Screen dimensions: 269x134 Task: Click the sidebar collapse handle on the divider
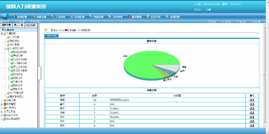coord(40,73)
